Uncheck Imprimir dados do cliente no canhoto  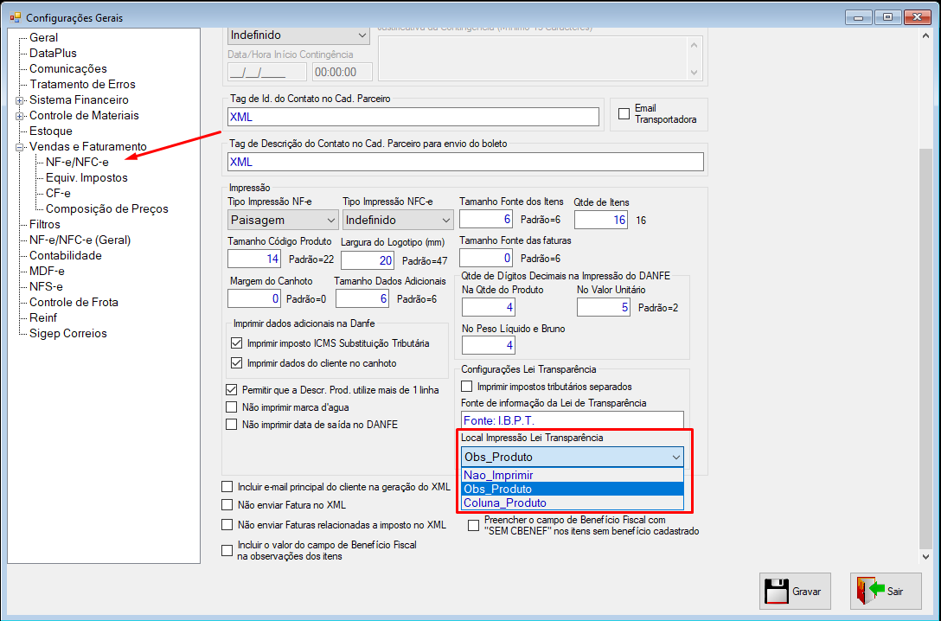click(236, 363)
